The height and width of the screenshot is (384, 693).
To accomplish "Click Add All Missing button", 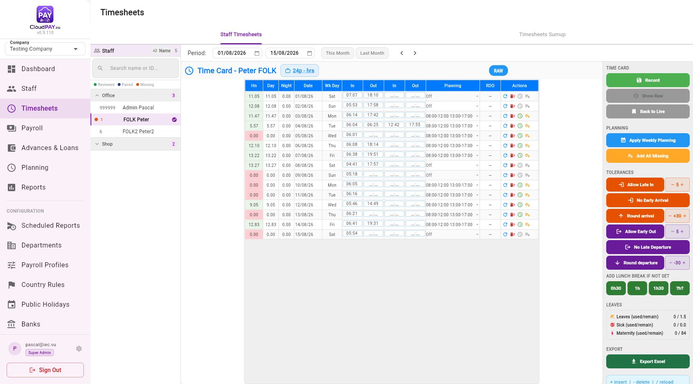I will pyautogui.click(x=648, y=156).
